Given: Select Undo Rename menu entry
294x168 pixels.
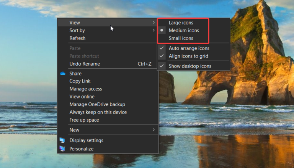Looking at the screenshot, I should click(x=85, y=64).
